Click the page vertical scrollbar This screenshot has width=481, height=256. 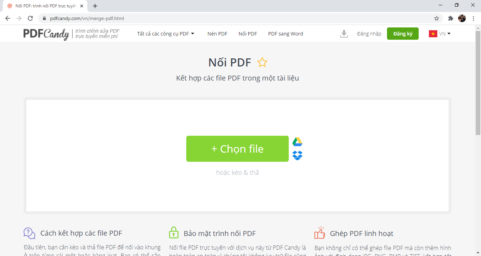coord(478,83)
